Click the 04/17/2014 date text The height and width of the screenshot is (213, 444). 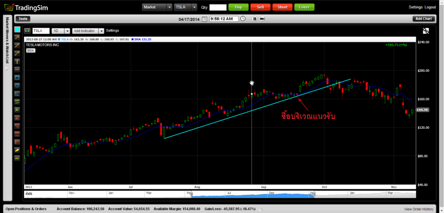(x=189, y=19)
